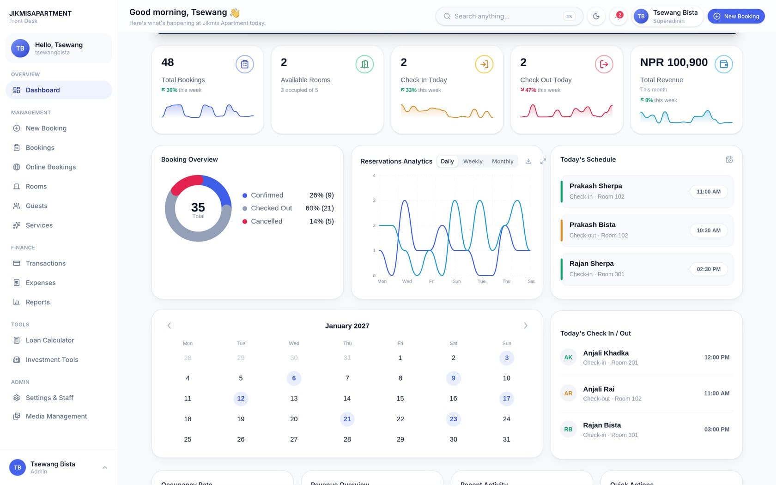
Task: Open Dashboard in the sidebar
Action: click(59, 90)
